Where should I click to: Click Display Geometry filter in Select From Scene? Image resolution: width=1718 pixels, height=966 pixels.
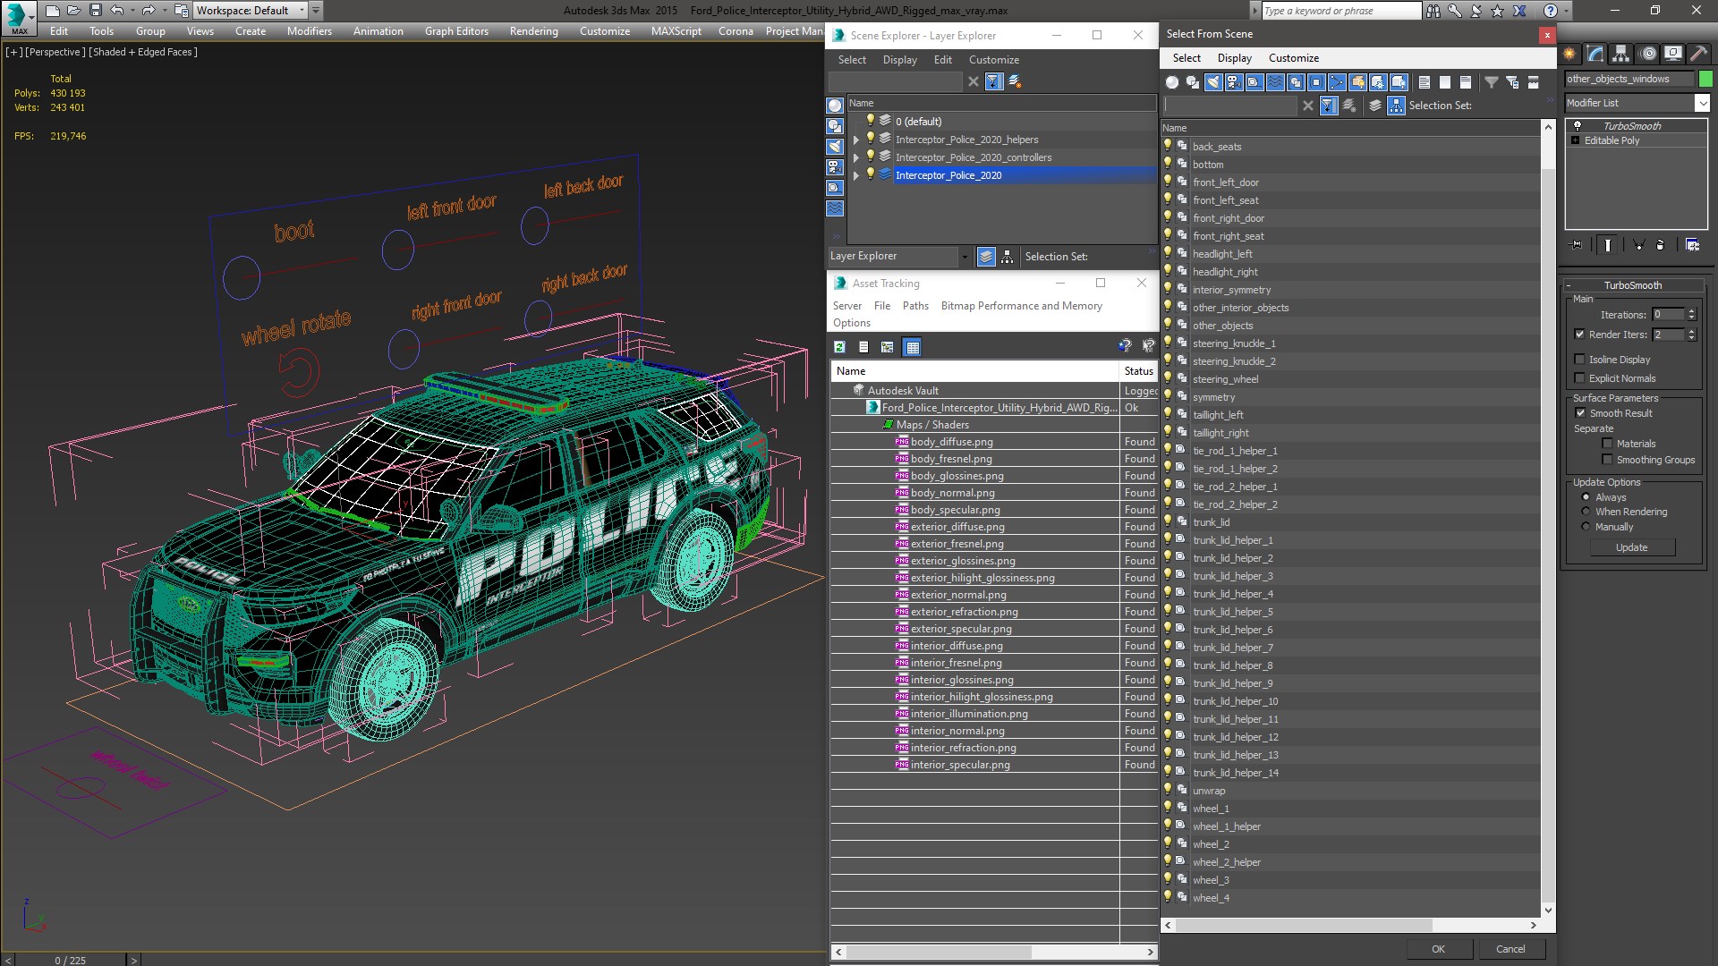click(x=1172, y=82)
